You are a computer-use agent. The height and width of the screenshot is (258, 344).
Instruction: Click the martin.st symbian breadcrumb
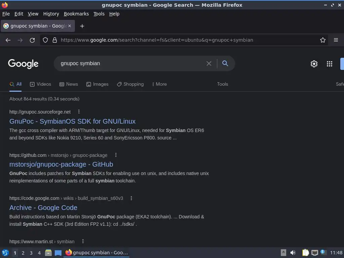click(x=42, y=242)
